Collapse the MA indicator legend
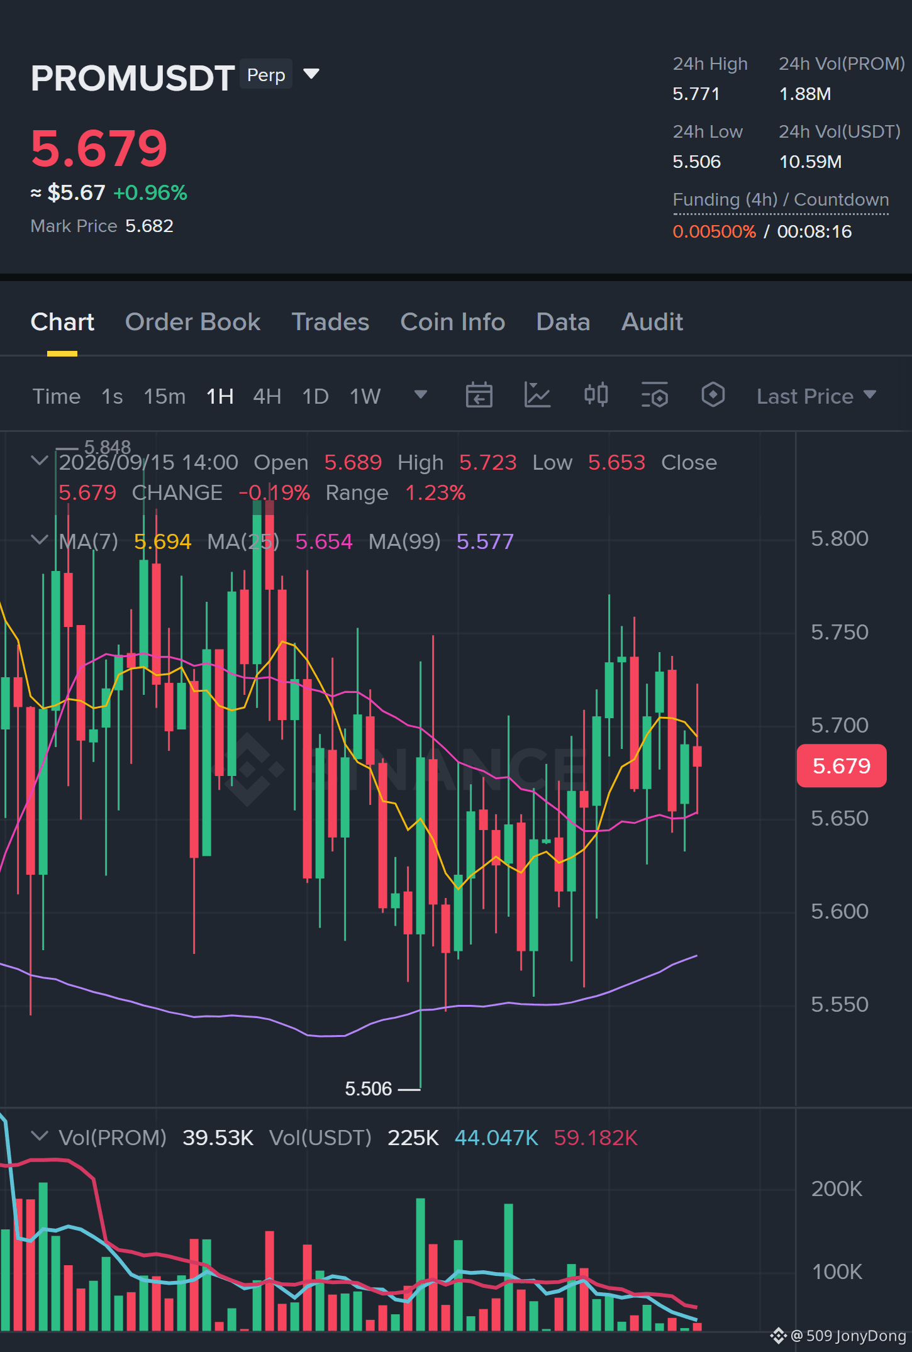The image size is (912, 1352). coord(39,540)
